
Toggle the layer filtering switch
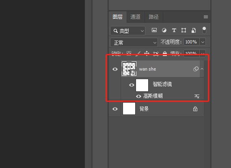click(x=204, y=30)
